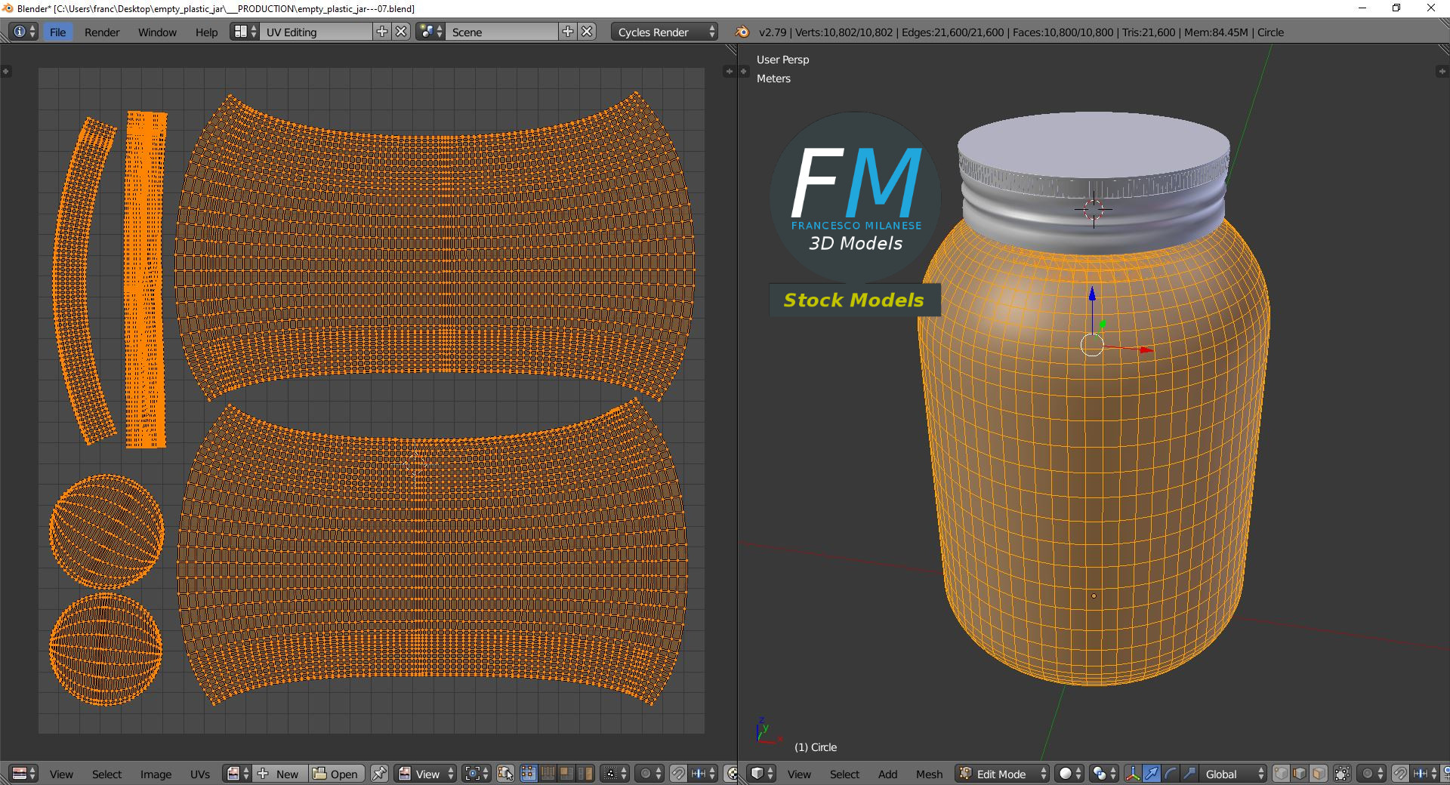
Task: Choose UV island selection mode icon
Action: click(585, 774)
